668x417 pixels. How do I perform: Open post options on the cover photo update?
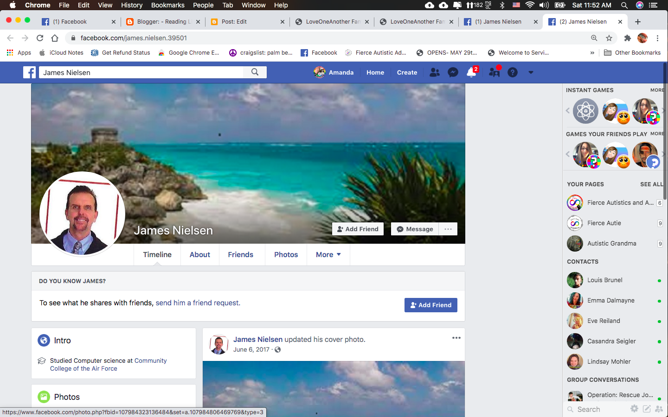(x=456, y=338)
